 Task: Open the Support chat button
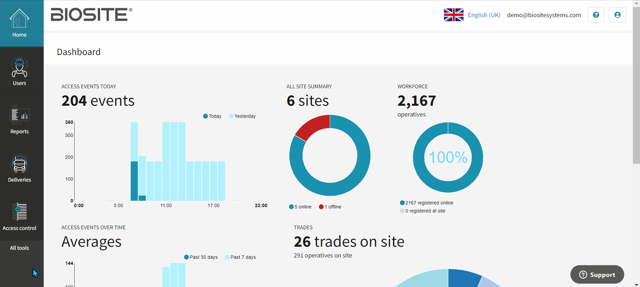point(597,275)
